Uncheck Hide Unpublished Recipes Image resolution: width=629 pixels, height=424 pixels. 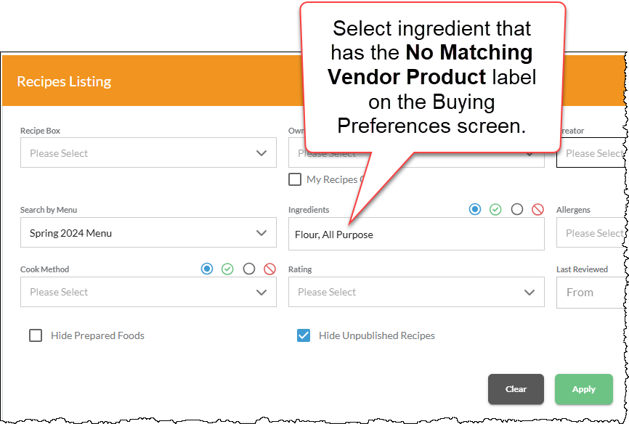pos(304,335)
